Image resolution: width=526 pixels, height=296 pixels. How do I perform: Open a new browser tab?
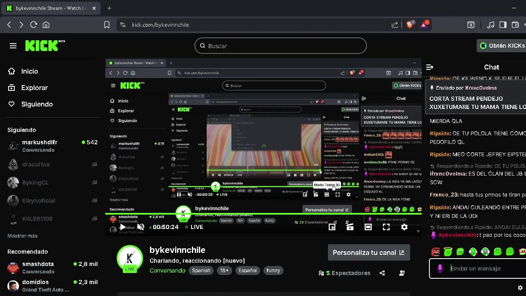109,8
